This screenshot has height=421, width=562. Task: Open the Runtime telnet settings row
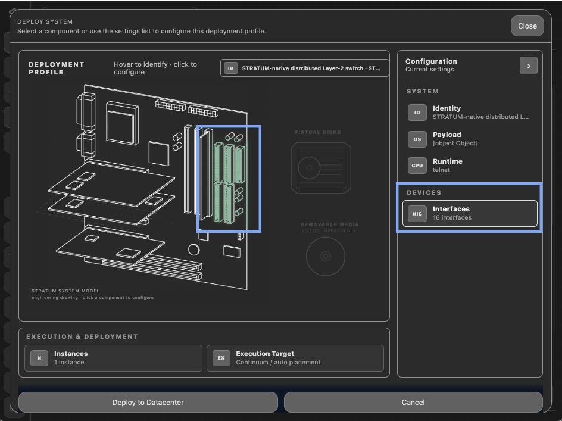[x=470, y=166]
